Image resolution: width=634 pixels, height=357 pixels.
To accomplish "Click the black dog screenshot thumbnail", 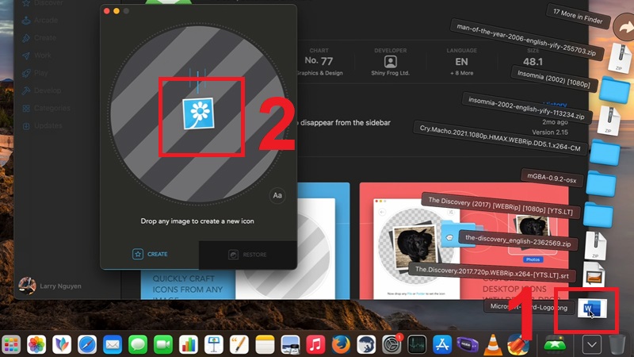I will [415, 248].
